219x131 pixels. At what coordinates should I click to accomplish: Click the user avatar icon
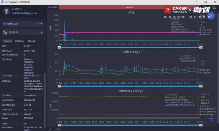7,11
